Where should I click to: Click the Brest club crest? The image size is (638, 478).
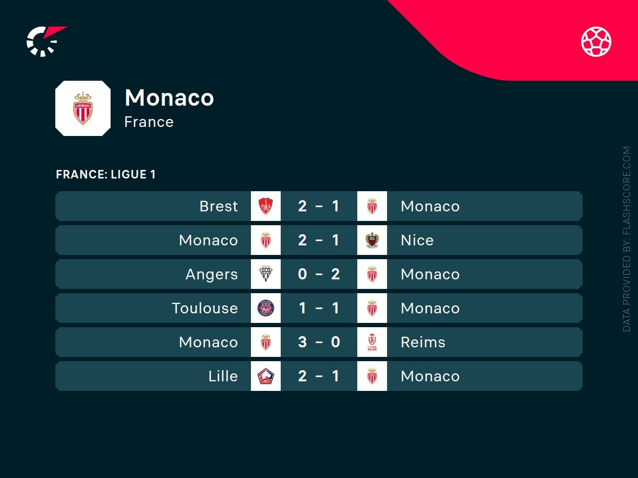(x=266, y=206)
